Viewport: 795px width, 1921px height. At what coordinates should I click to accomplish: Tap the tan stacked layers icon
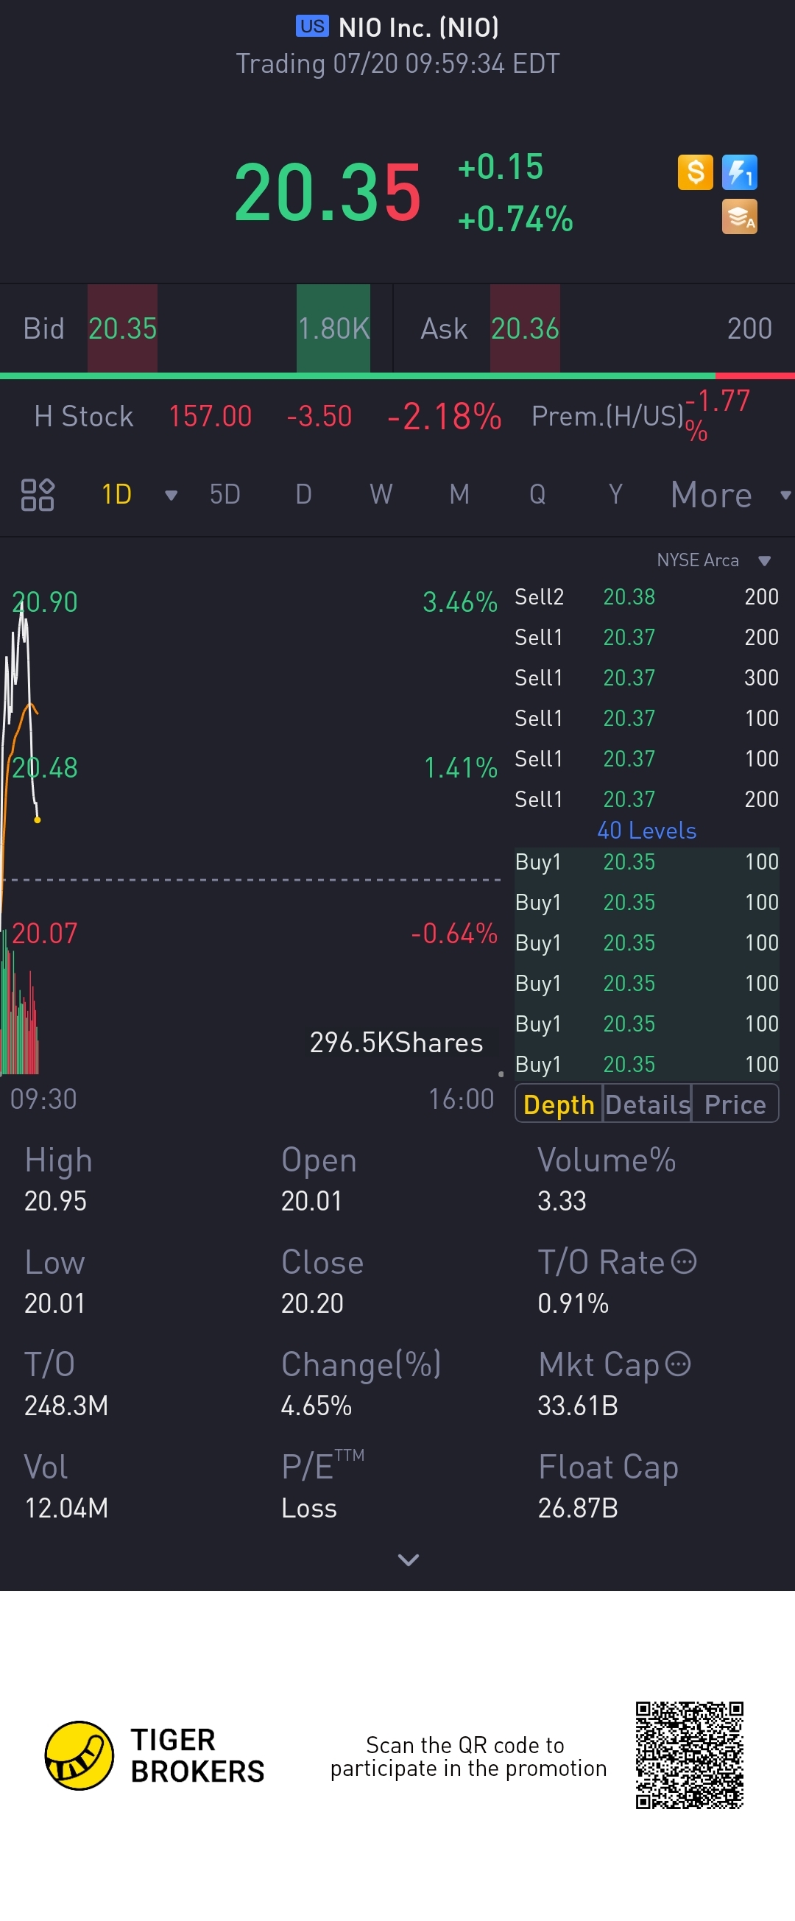point(739,217)
